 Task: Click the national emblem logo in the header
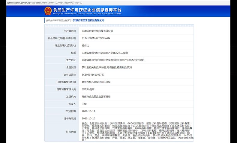point(48,11)
